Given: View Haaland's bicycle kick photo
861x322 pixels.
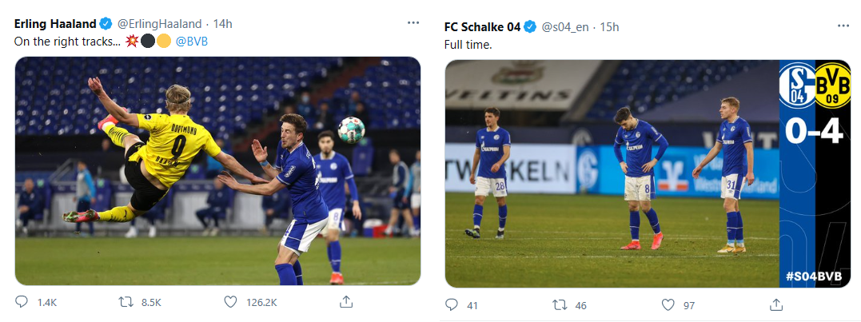Looking at the screenshot, I should point(217,171).
